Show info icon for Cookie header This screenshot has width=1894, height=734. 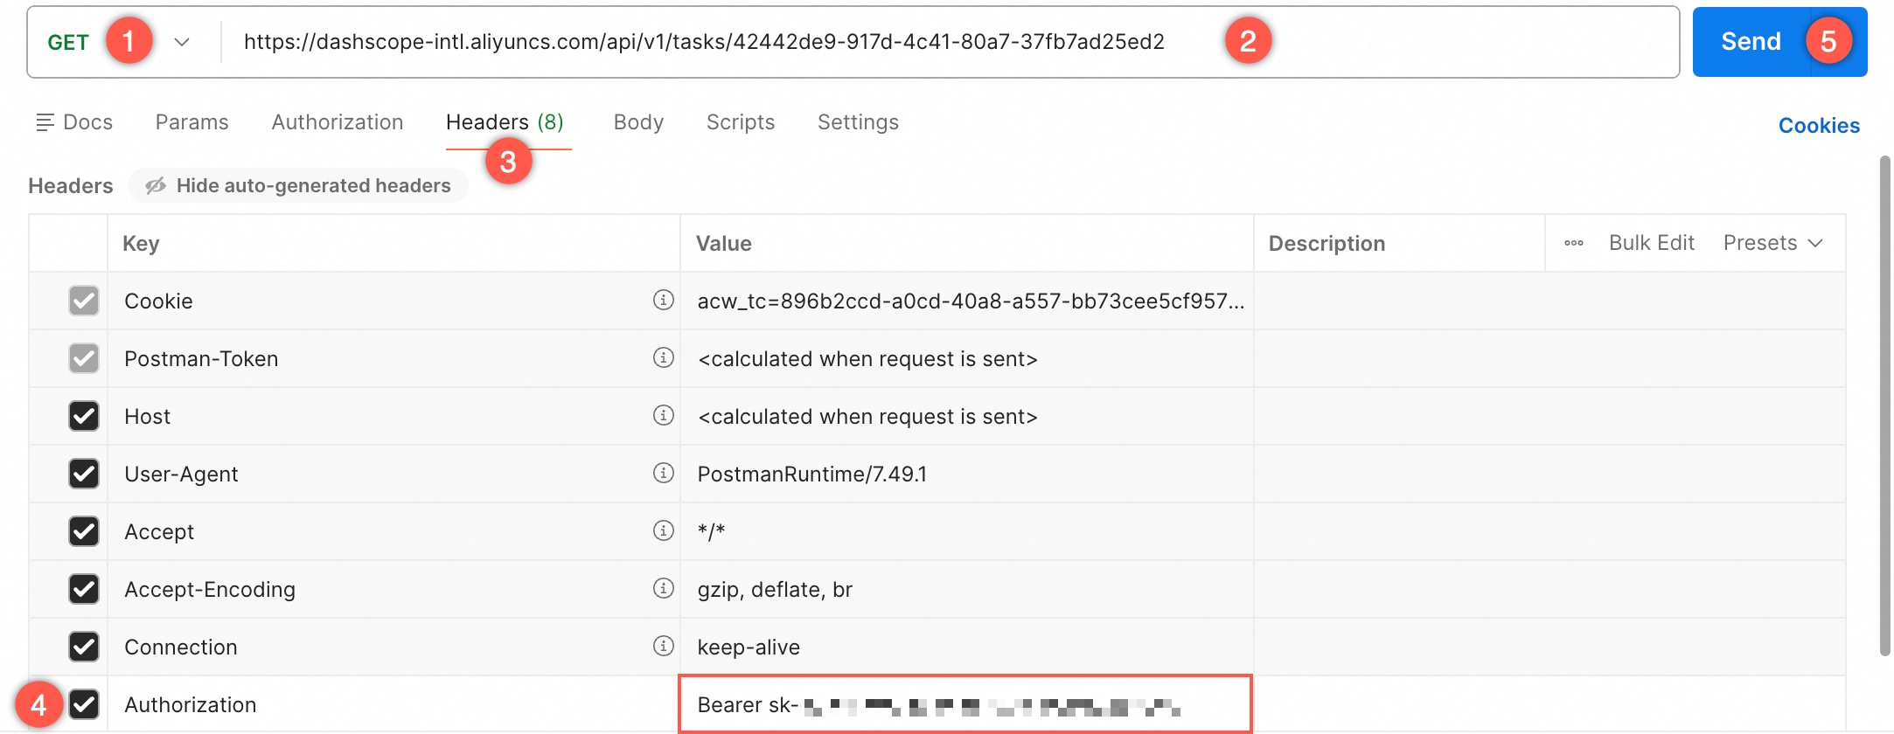click(664, 300)
